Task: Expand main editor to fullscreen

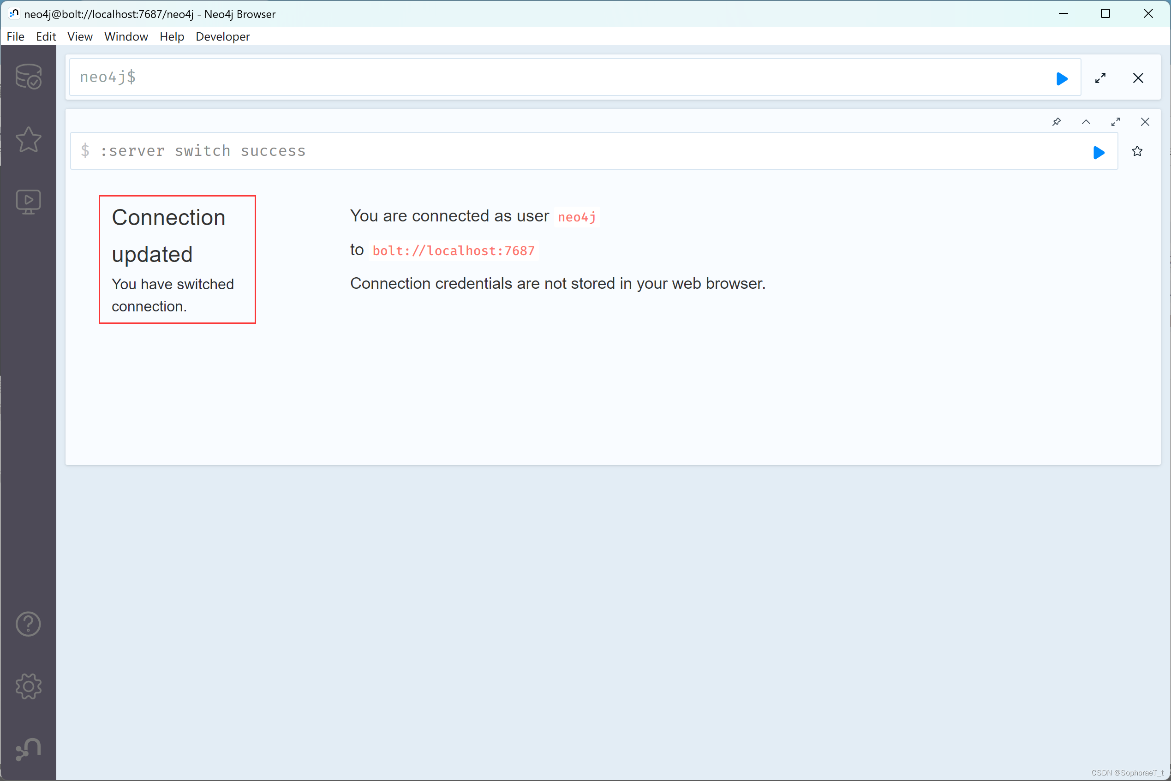Action: [1100, 78]
